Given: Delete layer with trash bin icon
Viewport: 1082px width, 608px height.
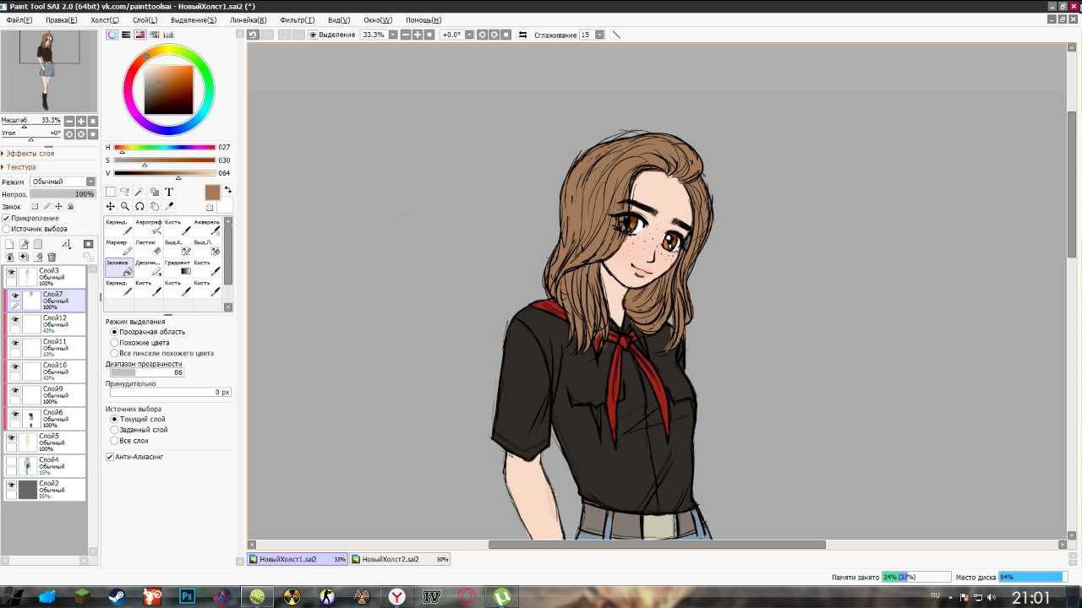Looking at the screenshot, I should click(x=52, y=257).
